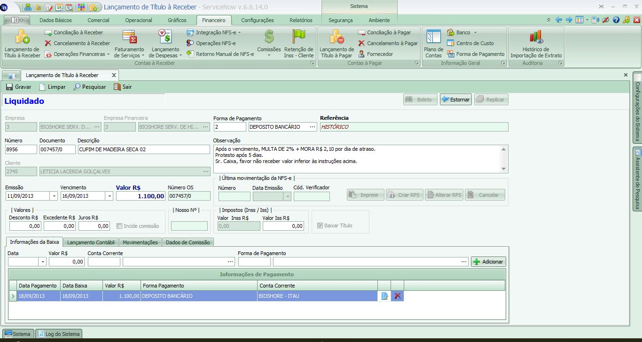Open Histórico de Importação de Extrato

pyautogui.click(x=536, y=37)
